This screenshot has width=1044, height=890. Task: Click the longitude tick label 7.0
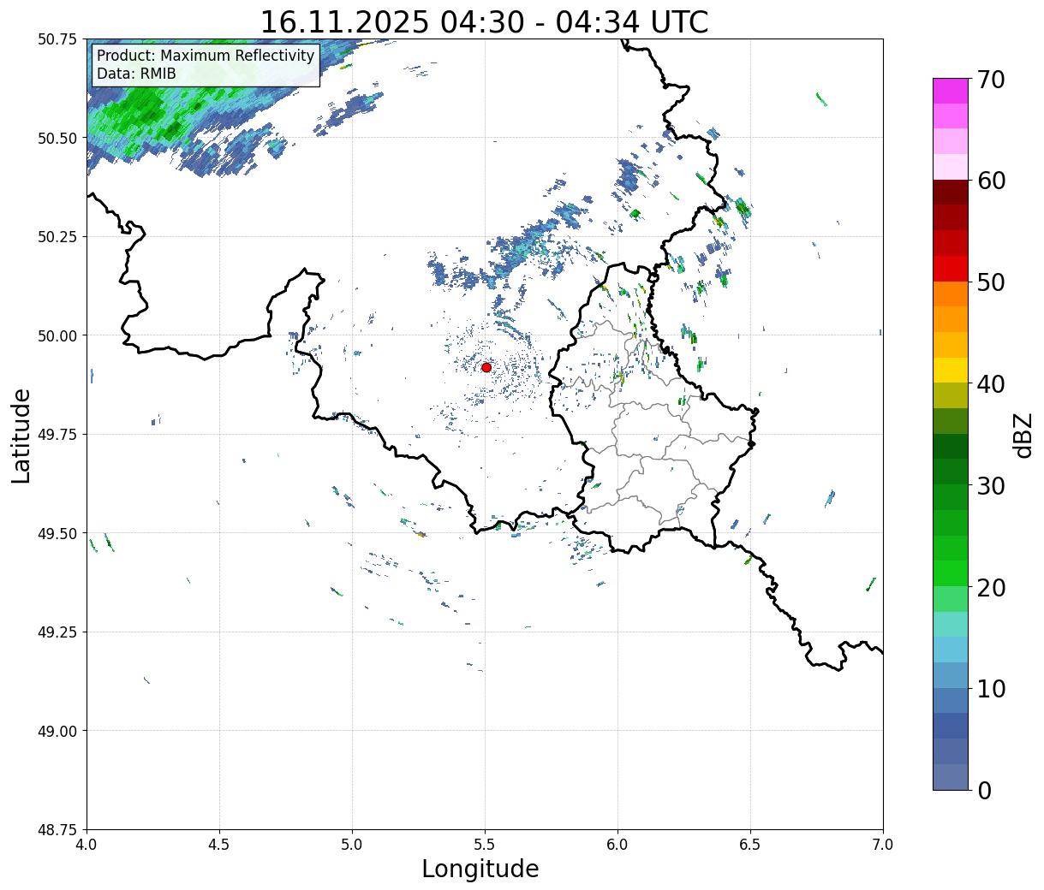(x=883, y=845)
